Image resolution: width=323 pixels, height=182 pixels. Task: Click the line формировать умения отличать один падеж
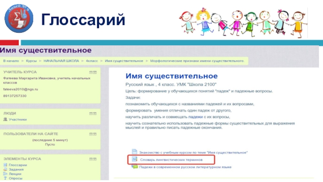click(x=178, y=110)
